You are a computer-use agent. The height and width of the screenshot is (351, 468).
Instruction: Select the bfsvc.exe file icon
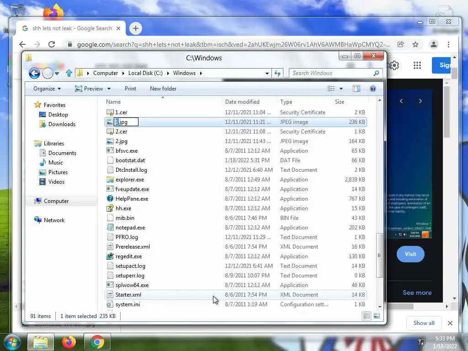pos(110,151)
